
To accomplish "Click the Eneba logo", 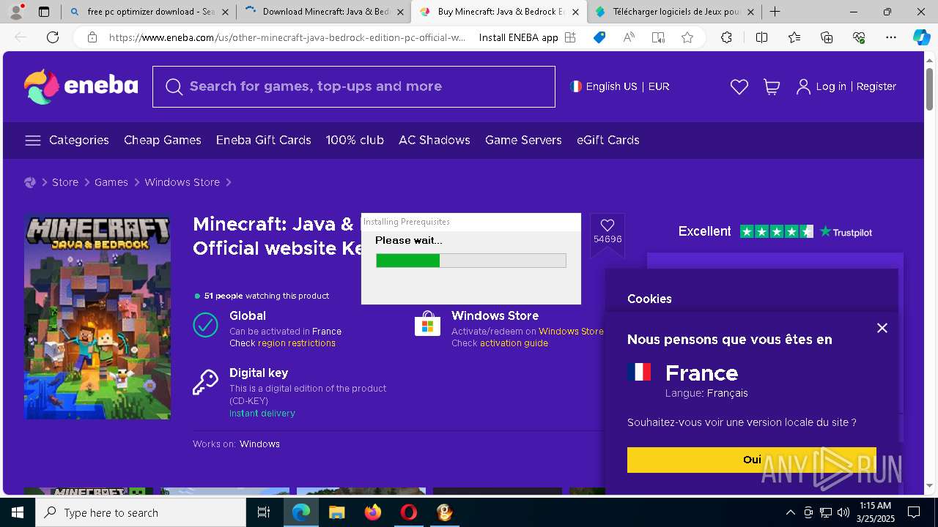I will click(81, 86).
